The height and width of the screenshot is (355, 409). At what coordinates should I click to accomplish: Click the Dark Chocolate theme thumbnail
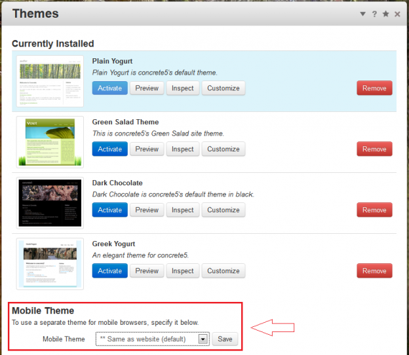pyautogui.click(x=50, y=203)
